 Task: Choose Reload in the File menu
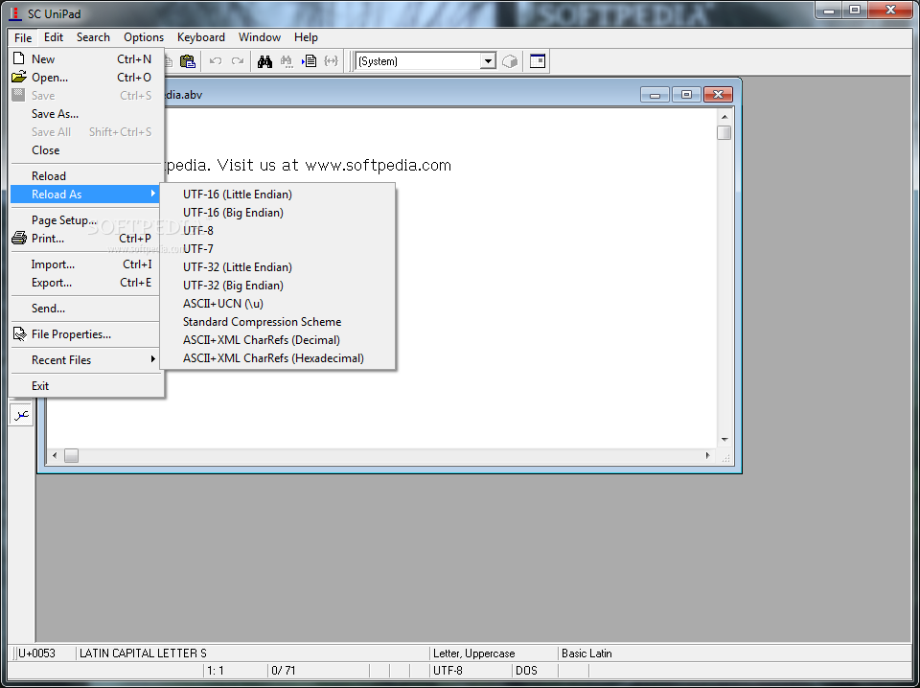(x=86, y=176)
